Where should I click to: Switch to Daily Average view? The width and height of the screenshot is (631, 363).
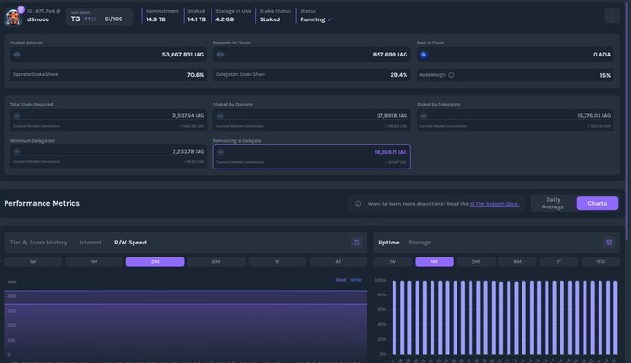pos(552,203)
